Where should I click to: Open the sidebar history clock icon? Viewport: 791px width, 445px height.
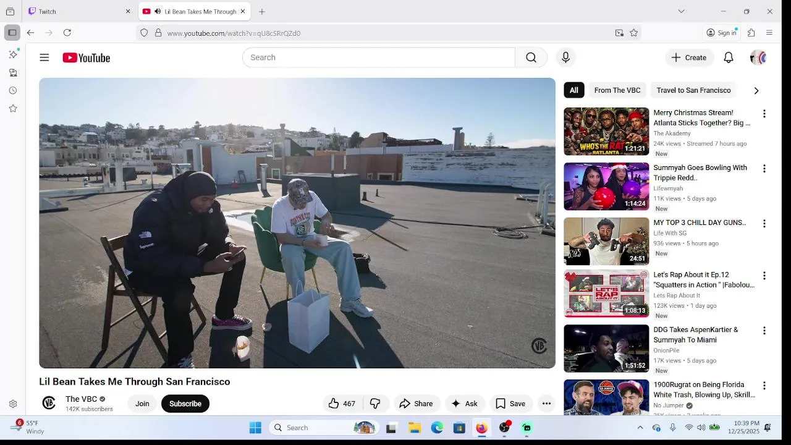tap(12, 90)
